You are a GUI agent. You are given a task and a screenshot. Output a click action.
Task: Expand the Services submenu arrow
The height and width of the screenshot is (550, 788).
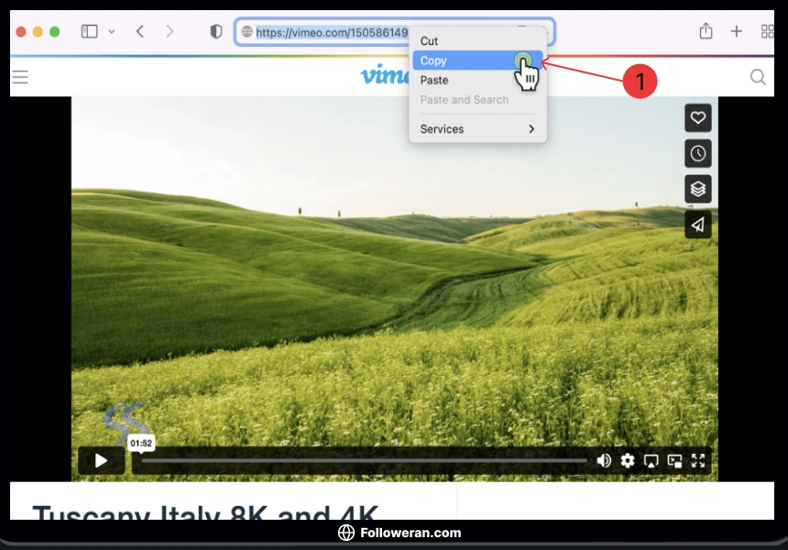point(531,129)
